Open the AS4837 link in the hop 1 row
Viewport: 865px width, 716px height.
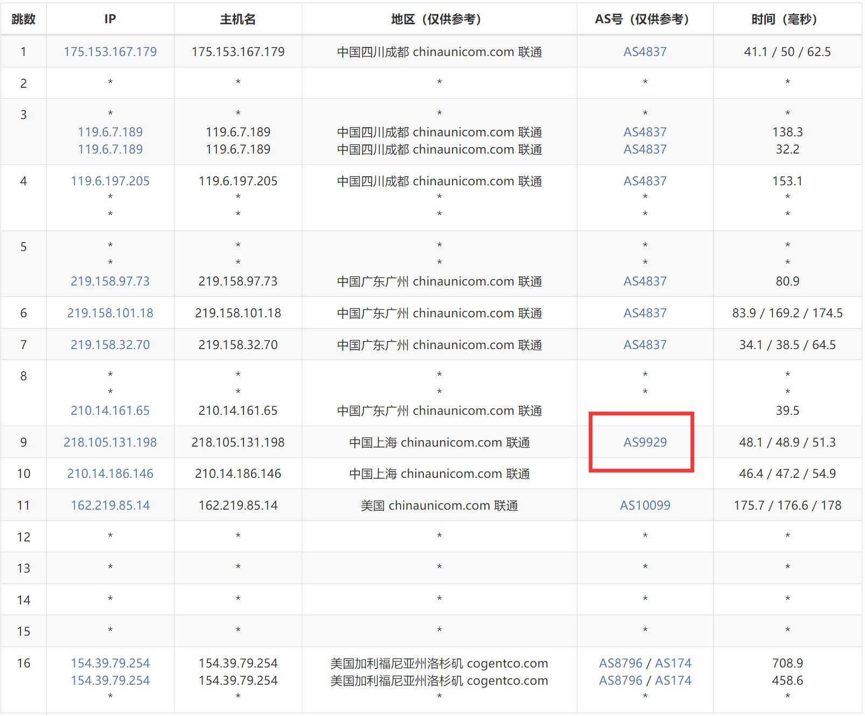click(x=645, y=52)
